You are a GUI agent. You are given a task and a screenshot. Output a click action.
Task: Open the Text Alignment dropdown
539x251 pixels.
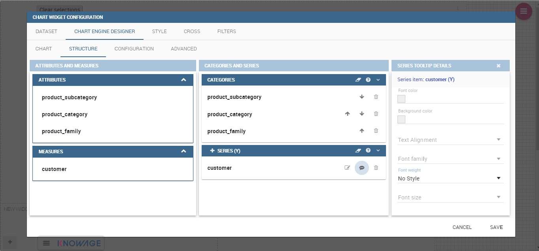(x=450, y=140)
